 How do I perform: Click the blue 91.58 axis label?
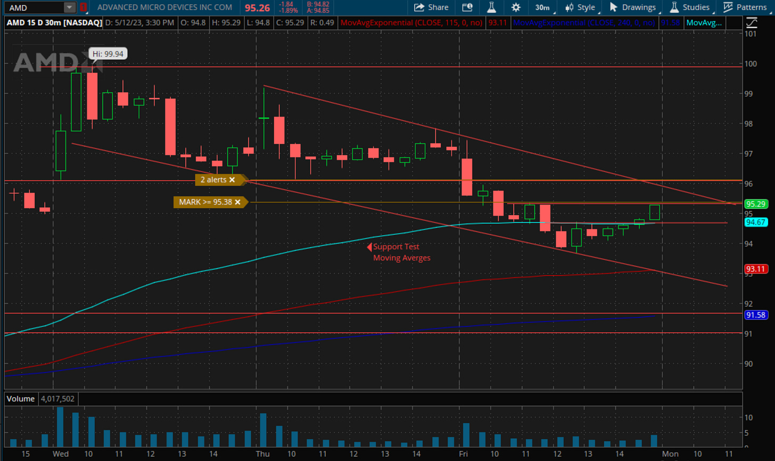pos(756,315)
